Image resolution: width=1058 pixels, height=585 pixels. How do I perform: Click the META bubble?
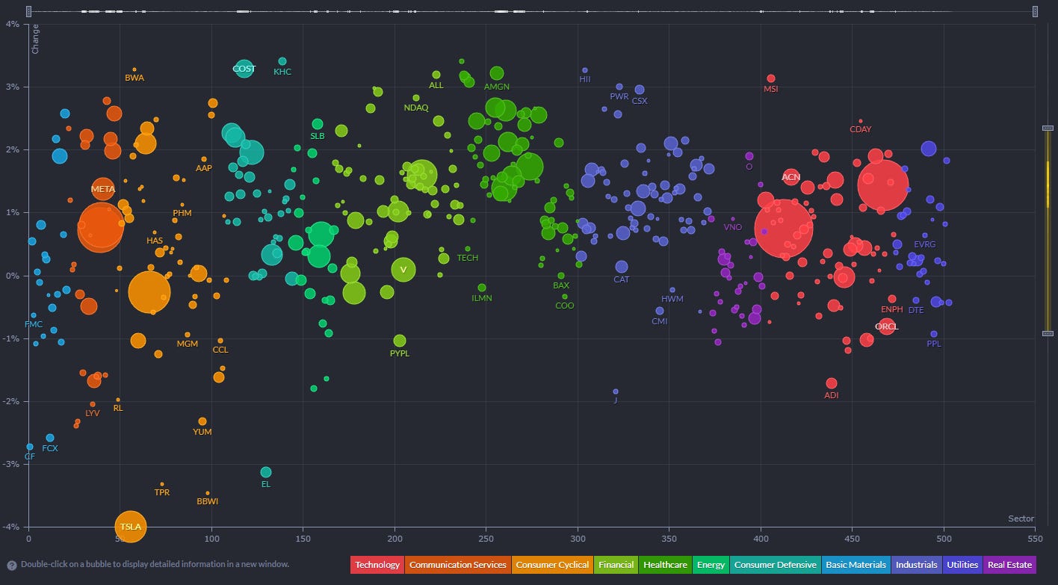point(103,189)
